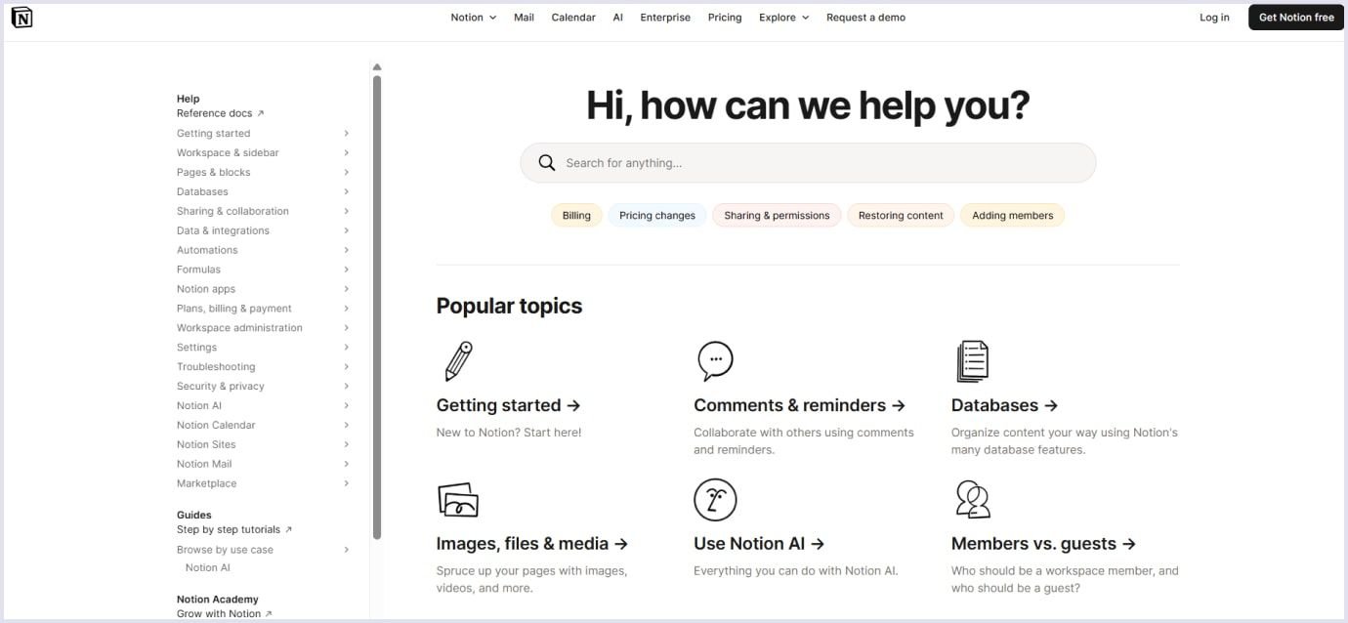Viewport: 1348px width, 623px height.
Task: Click the Use Notion AI face icon
Action: 715,500
